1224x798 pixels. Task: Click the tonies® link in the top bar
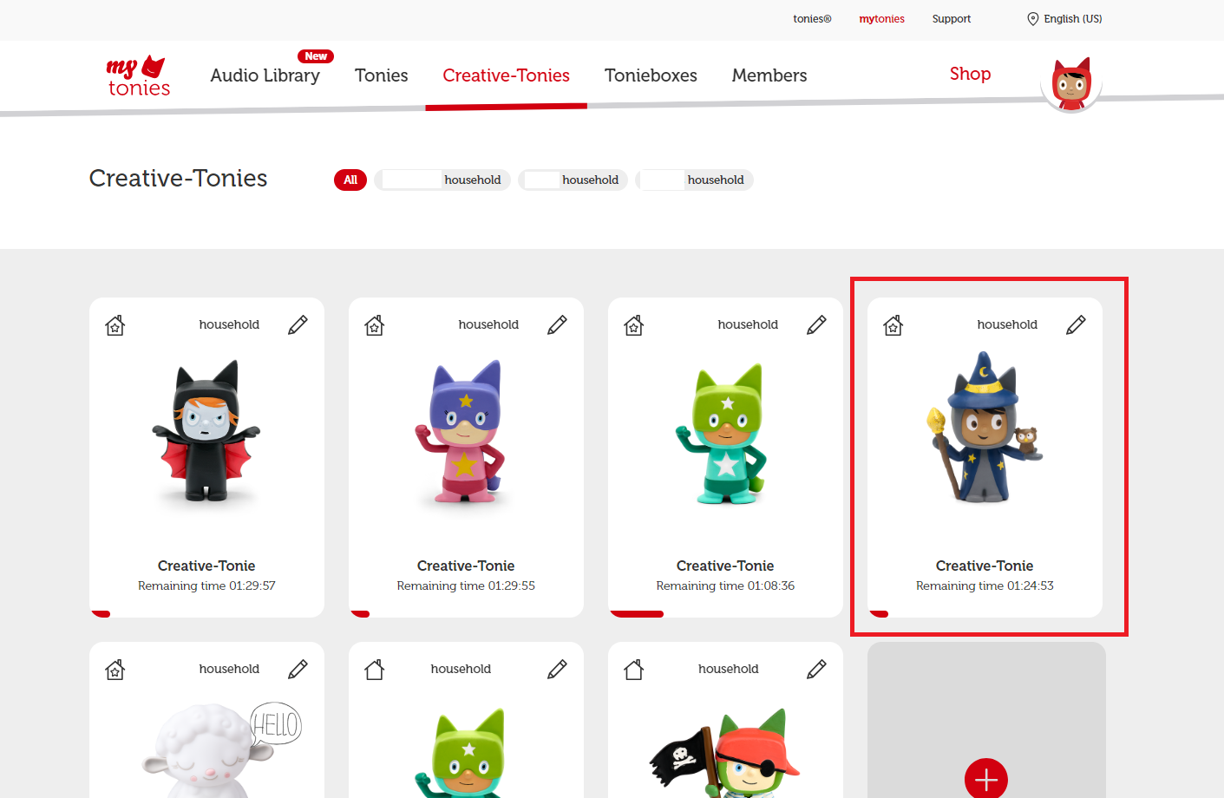[x=812, y=19]
